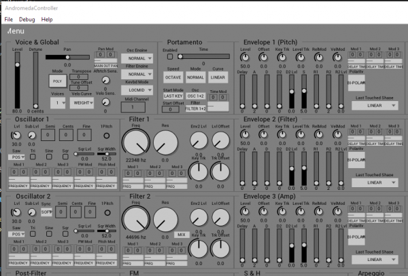Select the LINEAR curve button in Portamento
Screen dimensions: 408x276
coord(218,77)
